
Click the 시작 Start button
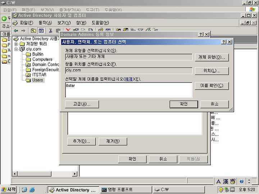point(8,190)
